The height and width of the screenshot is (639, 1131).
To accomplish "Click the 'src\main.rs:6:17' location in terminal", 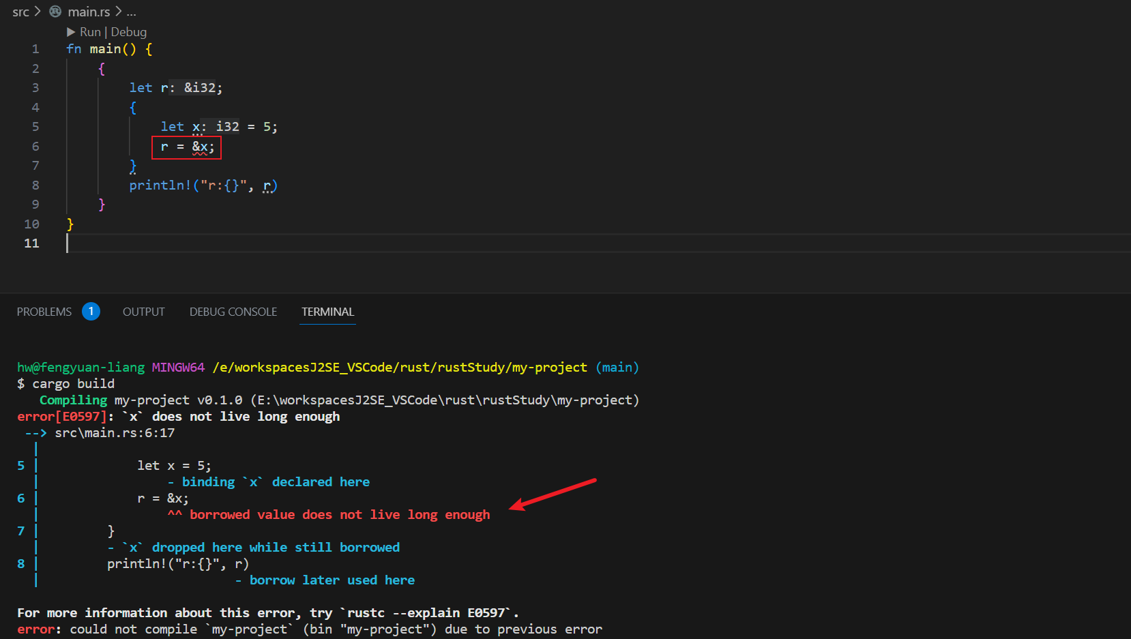I will click(115, 433).
